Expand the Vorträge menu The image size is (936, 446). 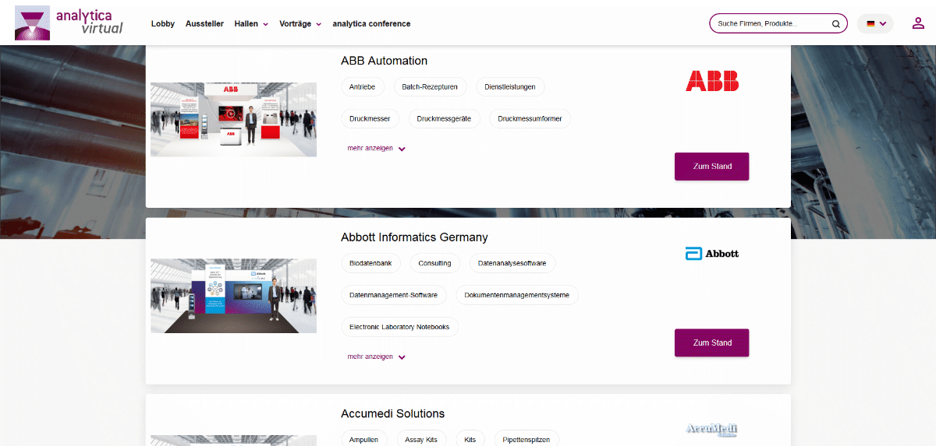[x=300, y=23]
